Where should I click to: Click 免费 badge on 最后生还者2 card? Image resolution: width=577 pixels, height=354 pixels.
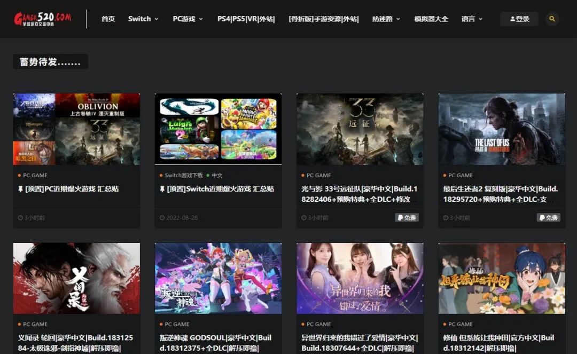[x=548, y=218]
